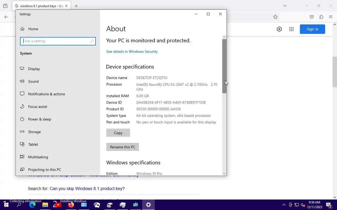Click the browser page vertical scrollbar thumb

335,72
